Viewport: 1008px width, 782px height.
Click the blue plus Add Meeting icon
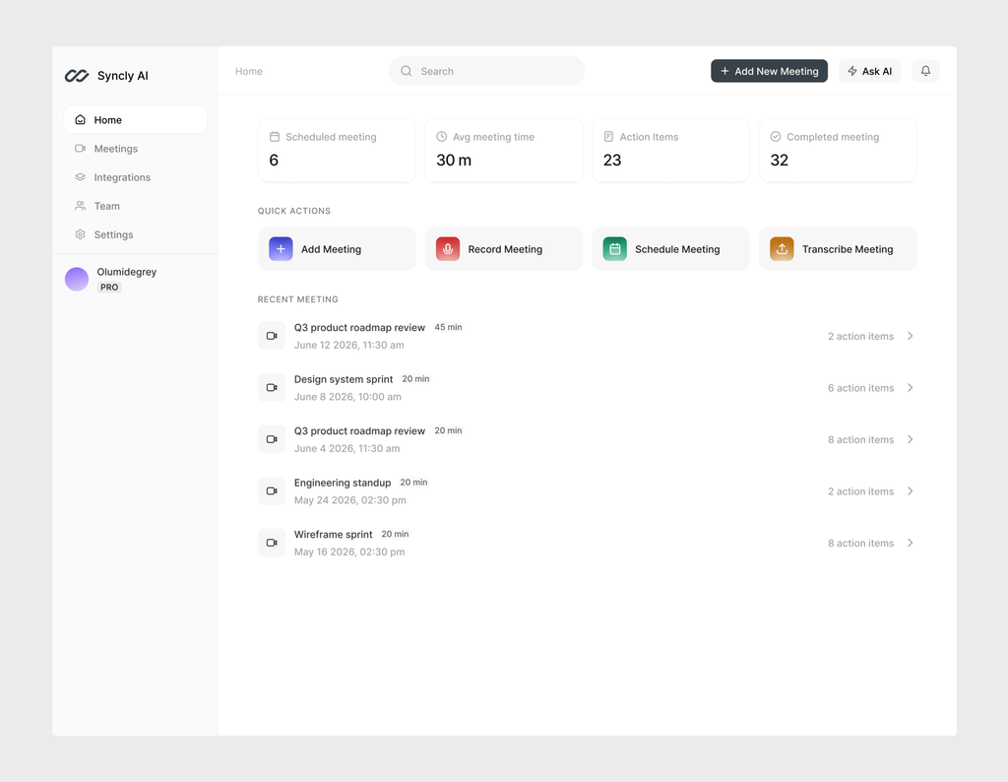click(x=281, y=249)
